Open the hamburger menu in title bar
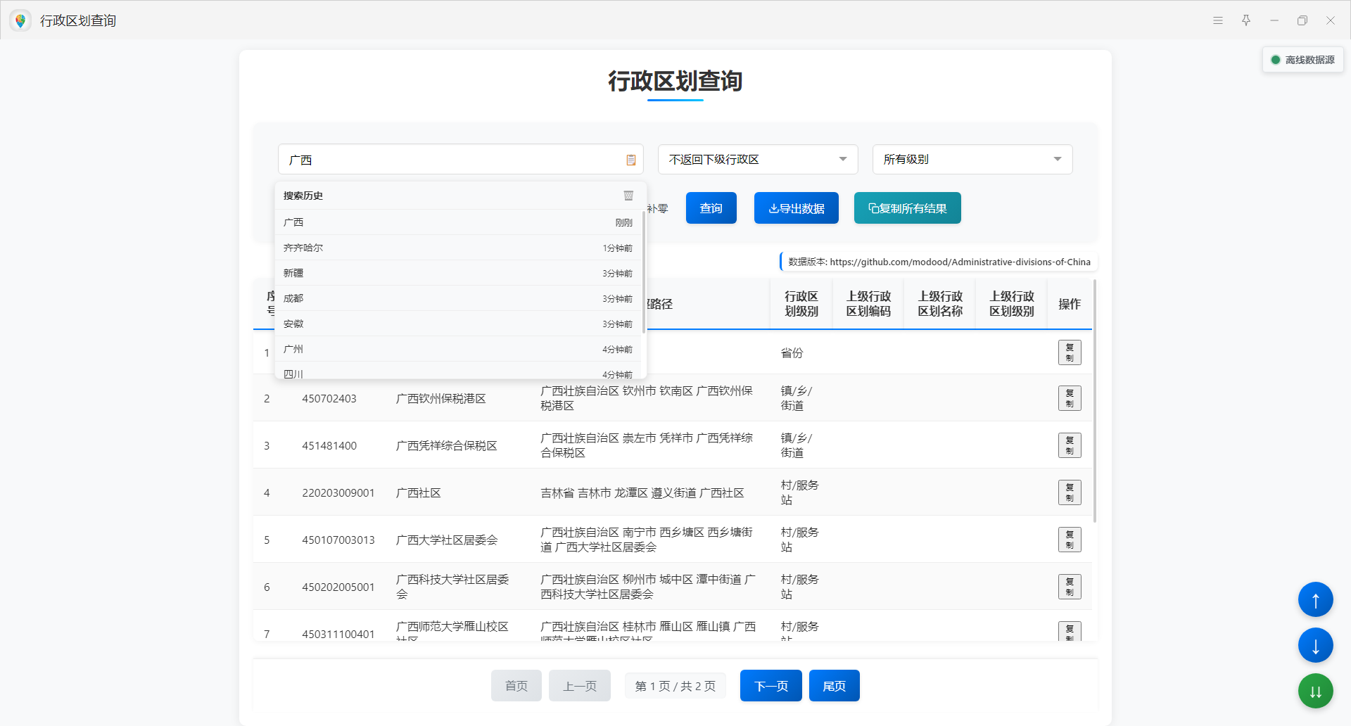 pos(1218,20)
